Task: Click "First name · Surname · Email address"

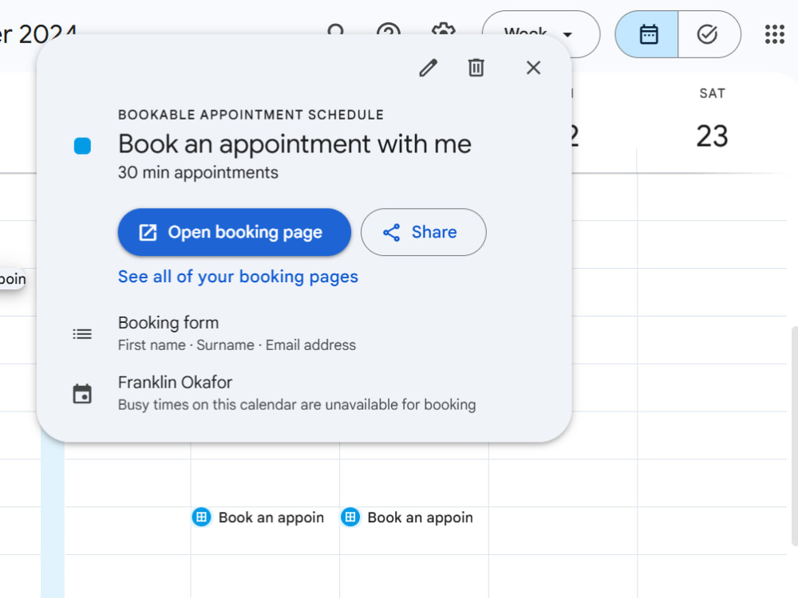Action: click(x=237, y=344)
